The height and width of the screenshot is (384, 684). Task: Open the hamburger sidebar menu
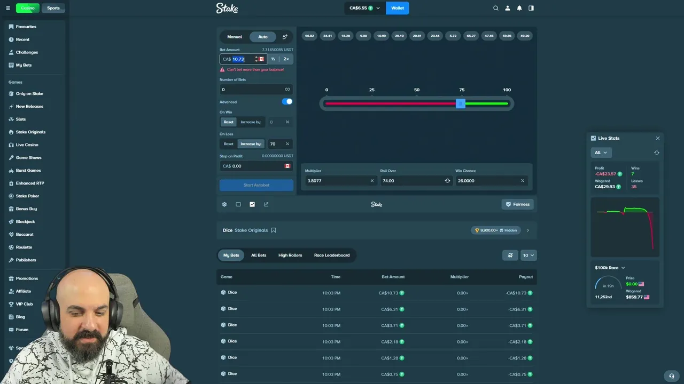tap(7, 8)
